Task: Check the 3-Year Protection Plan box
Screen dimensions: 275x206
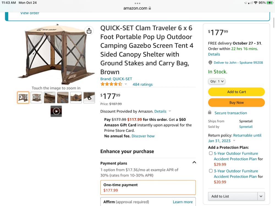Action: [x=211, y=171]
